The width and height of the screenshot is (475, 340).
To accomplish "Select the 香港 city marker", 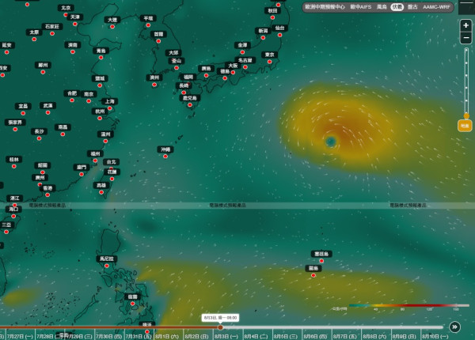I will point(47,195).
